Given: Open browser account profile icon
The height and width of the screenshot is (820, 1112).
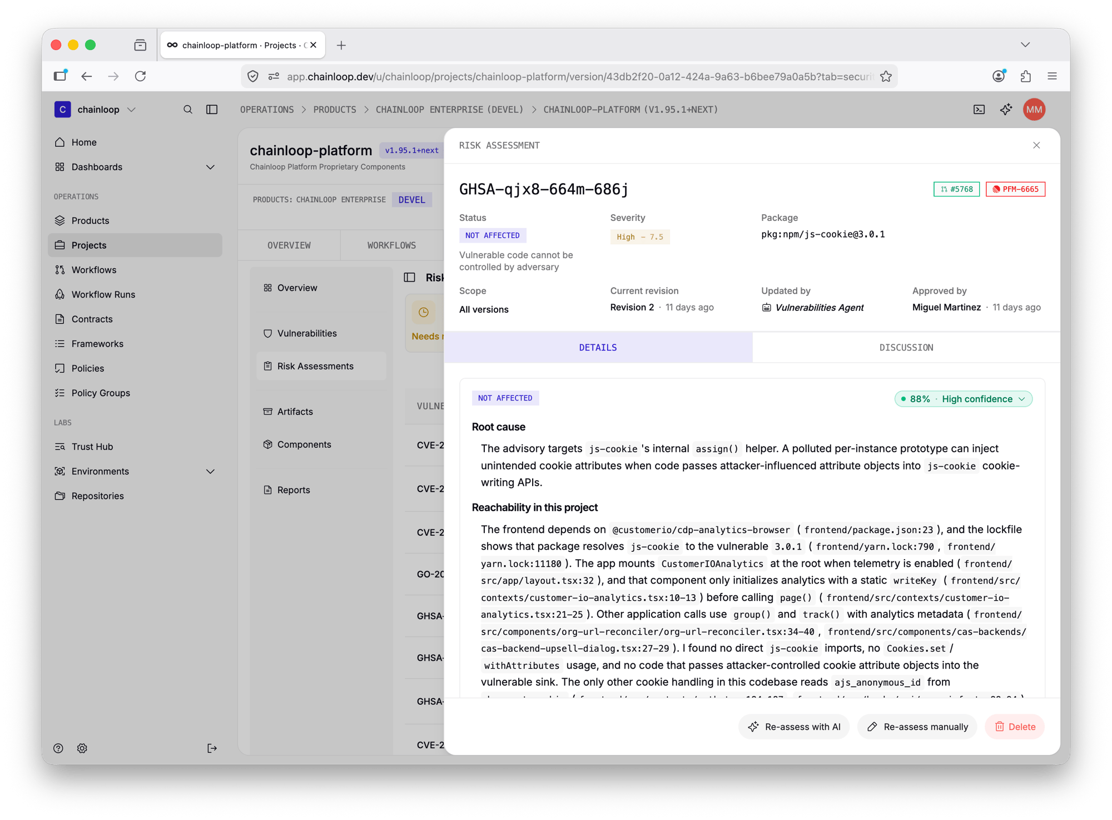Looking at the screenshot, I should [x=999, y=77].
